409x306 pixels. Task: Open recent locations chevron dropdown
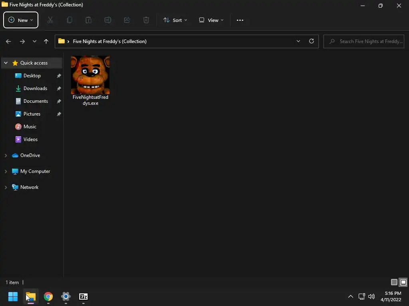point(34,41)
